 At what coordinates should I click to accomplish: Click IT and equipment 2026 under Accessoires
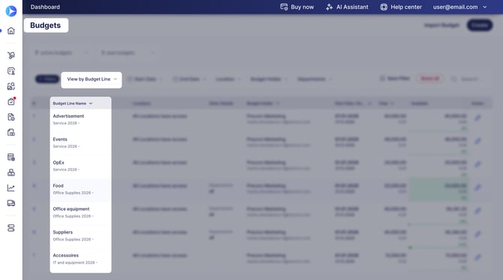74,263
